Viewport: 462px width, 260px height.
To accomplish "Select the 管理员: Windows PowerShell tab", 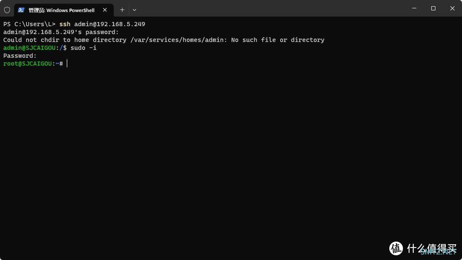I will pos(64,10).
